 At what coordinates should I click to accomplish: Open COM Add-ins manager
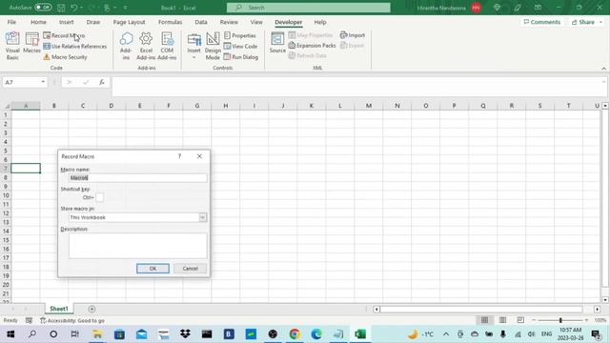click(x=167, y=46)
